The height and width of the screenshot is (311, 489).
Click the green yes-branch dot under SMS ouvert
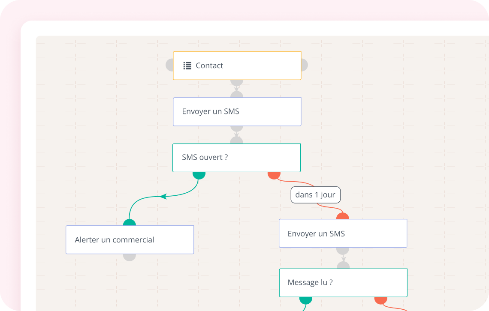click(199, 175)
